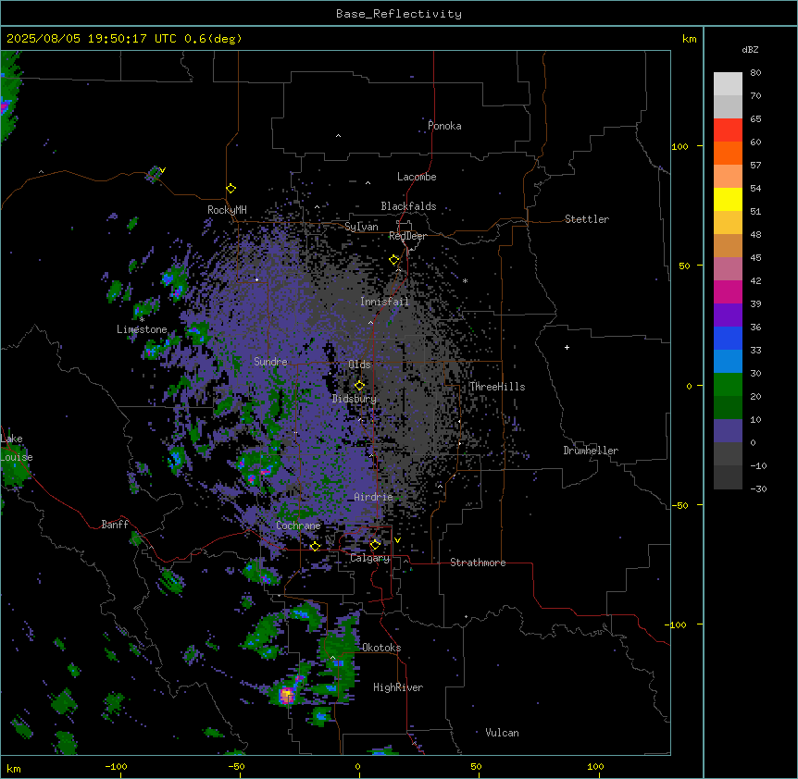Image resolution: width=798 pixels, height=779 pixels.
Task: Click the Innisfail city label
Action: tap(385, 302)
